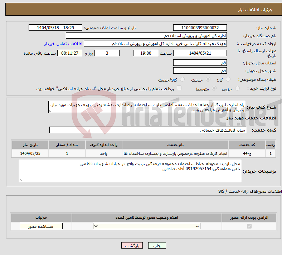
Task: Click the تعداد / مقدار column header
Action: coord(67,145)
